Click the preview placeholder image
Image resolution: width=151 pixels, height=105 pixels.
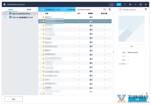coord(132,29)
